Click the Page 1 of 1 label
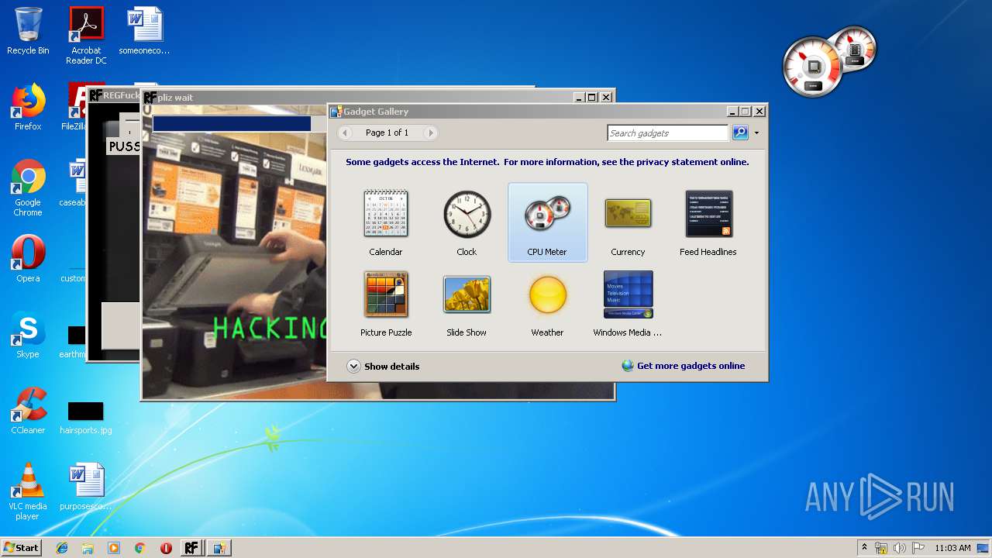The height and width of the screenshot is (558, 992). (387, 133)
